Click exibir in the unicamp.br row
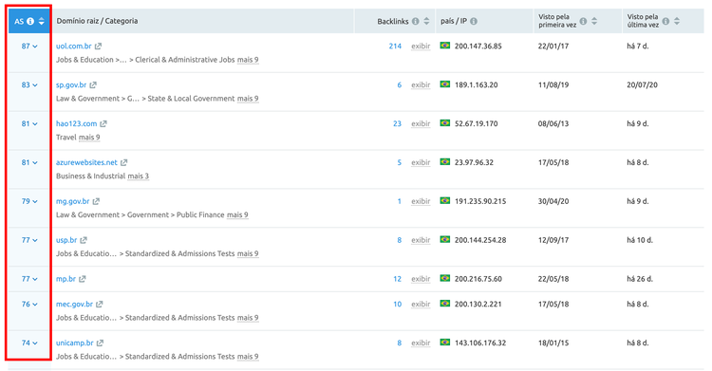This screenshot has height=371, width=712. 421,343
